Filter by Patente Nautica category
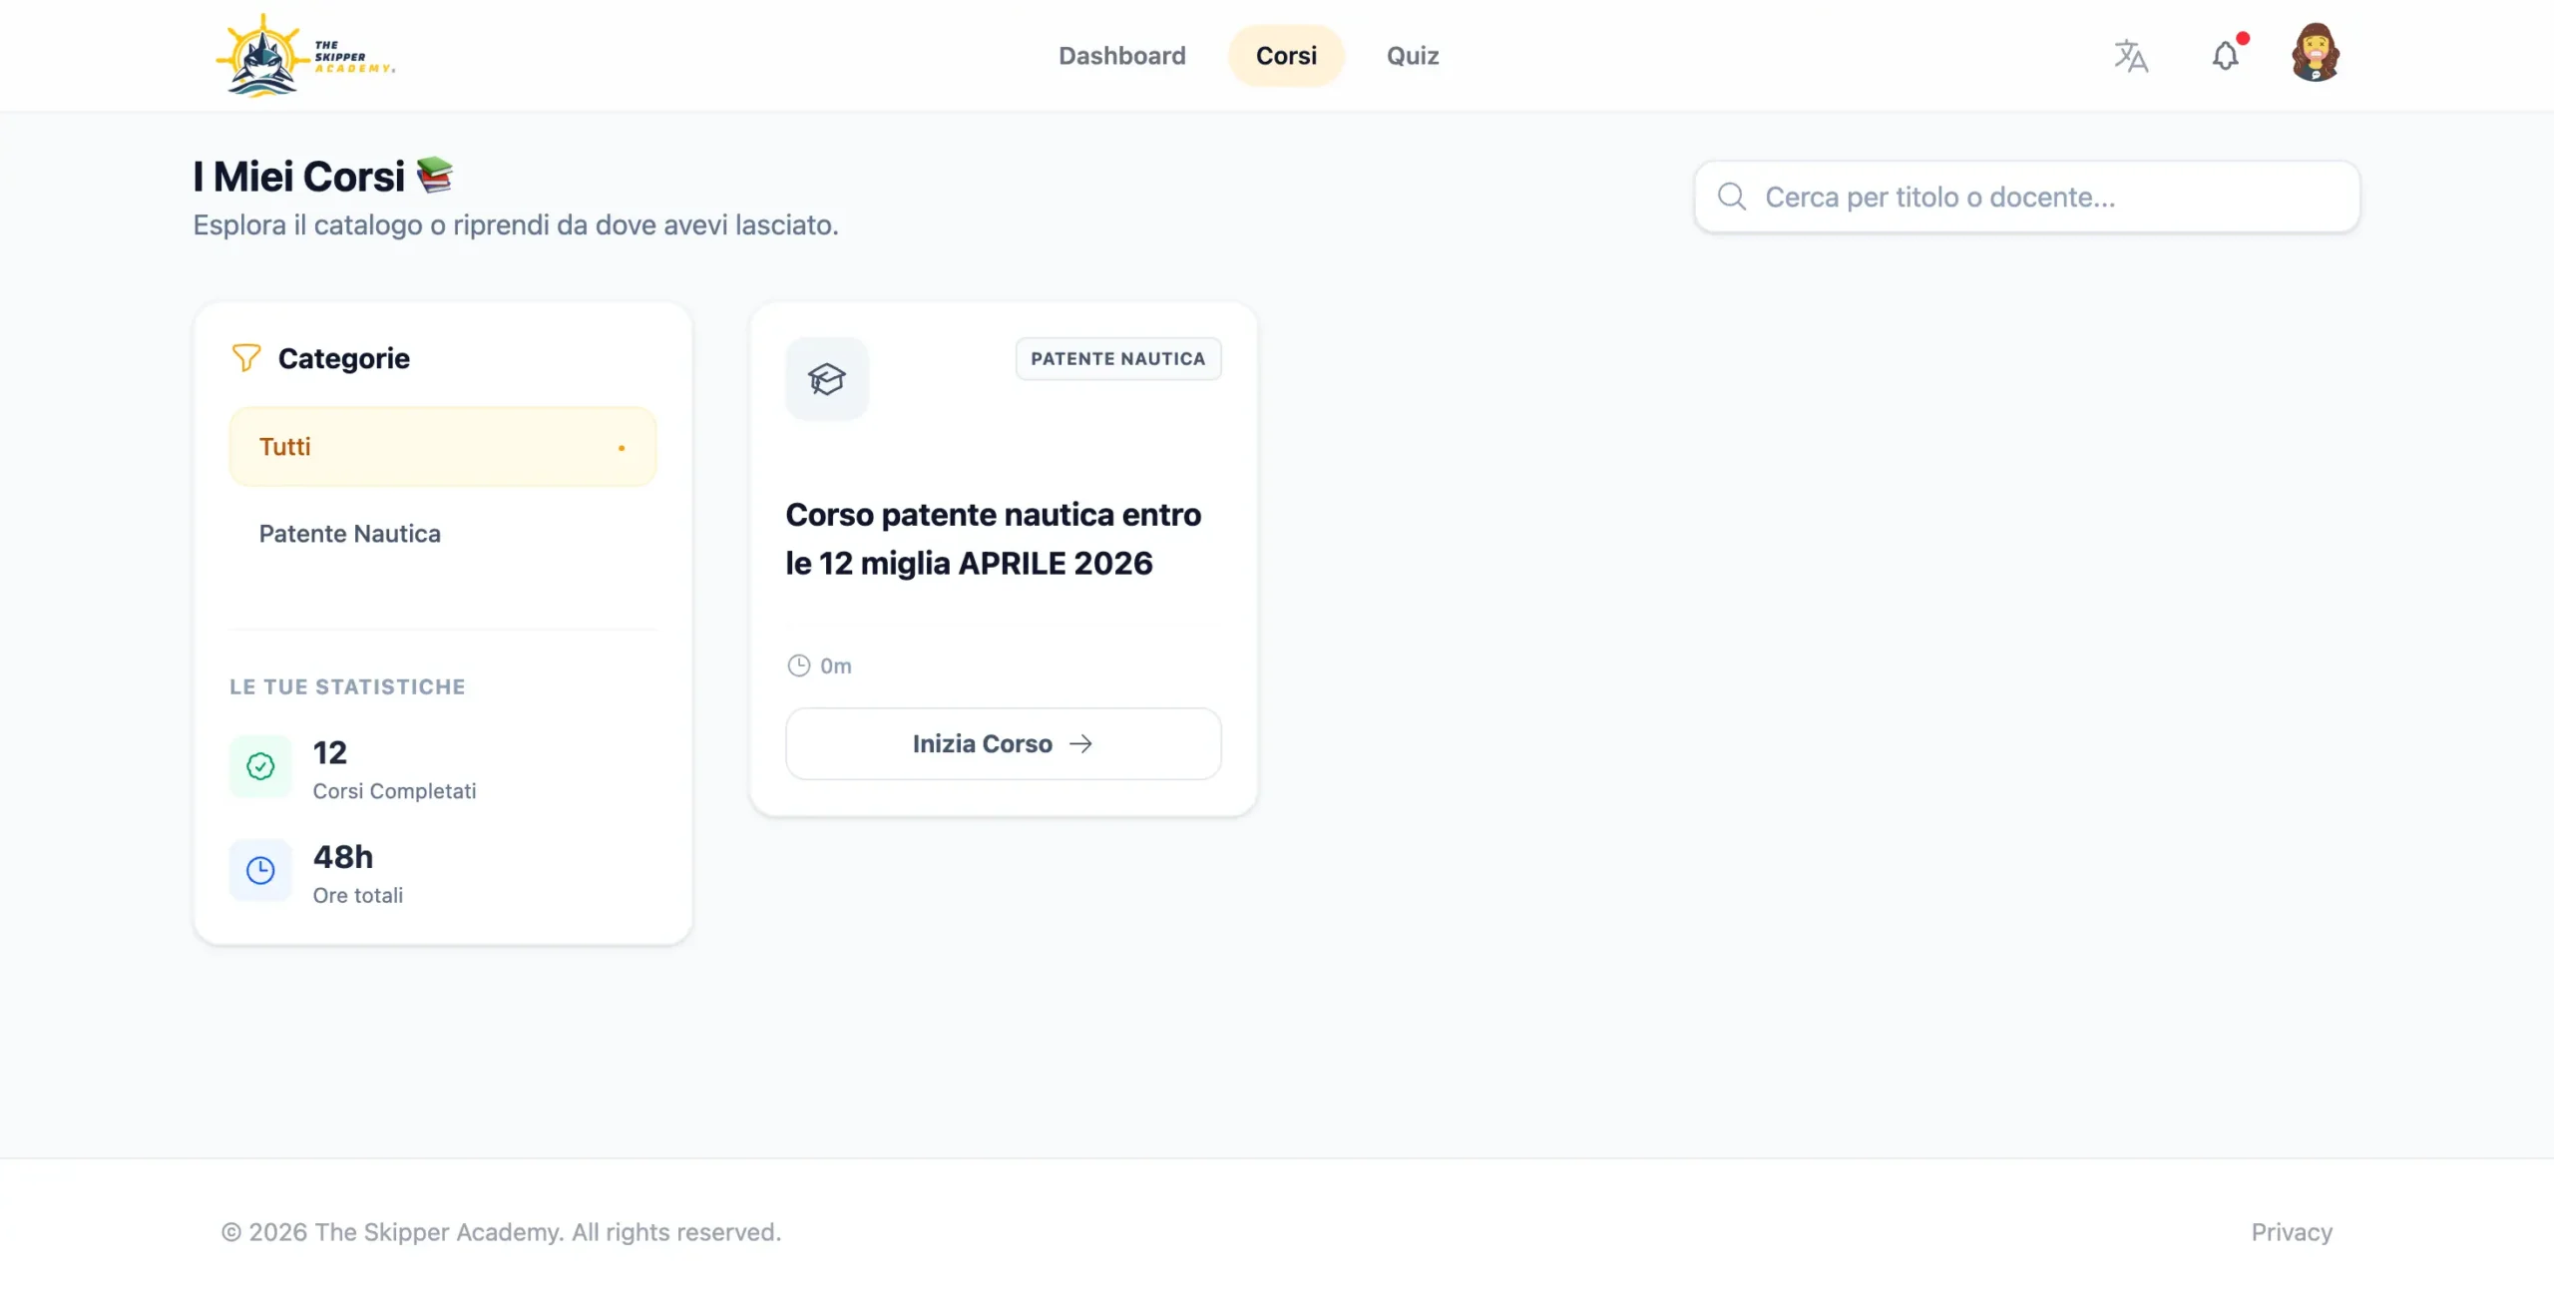Image resolution: width=2554 pixels, height=1305 pixels. point(349,534)
